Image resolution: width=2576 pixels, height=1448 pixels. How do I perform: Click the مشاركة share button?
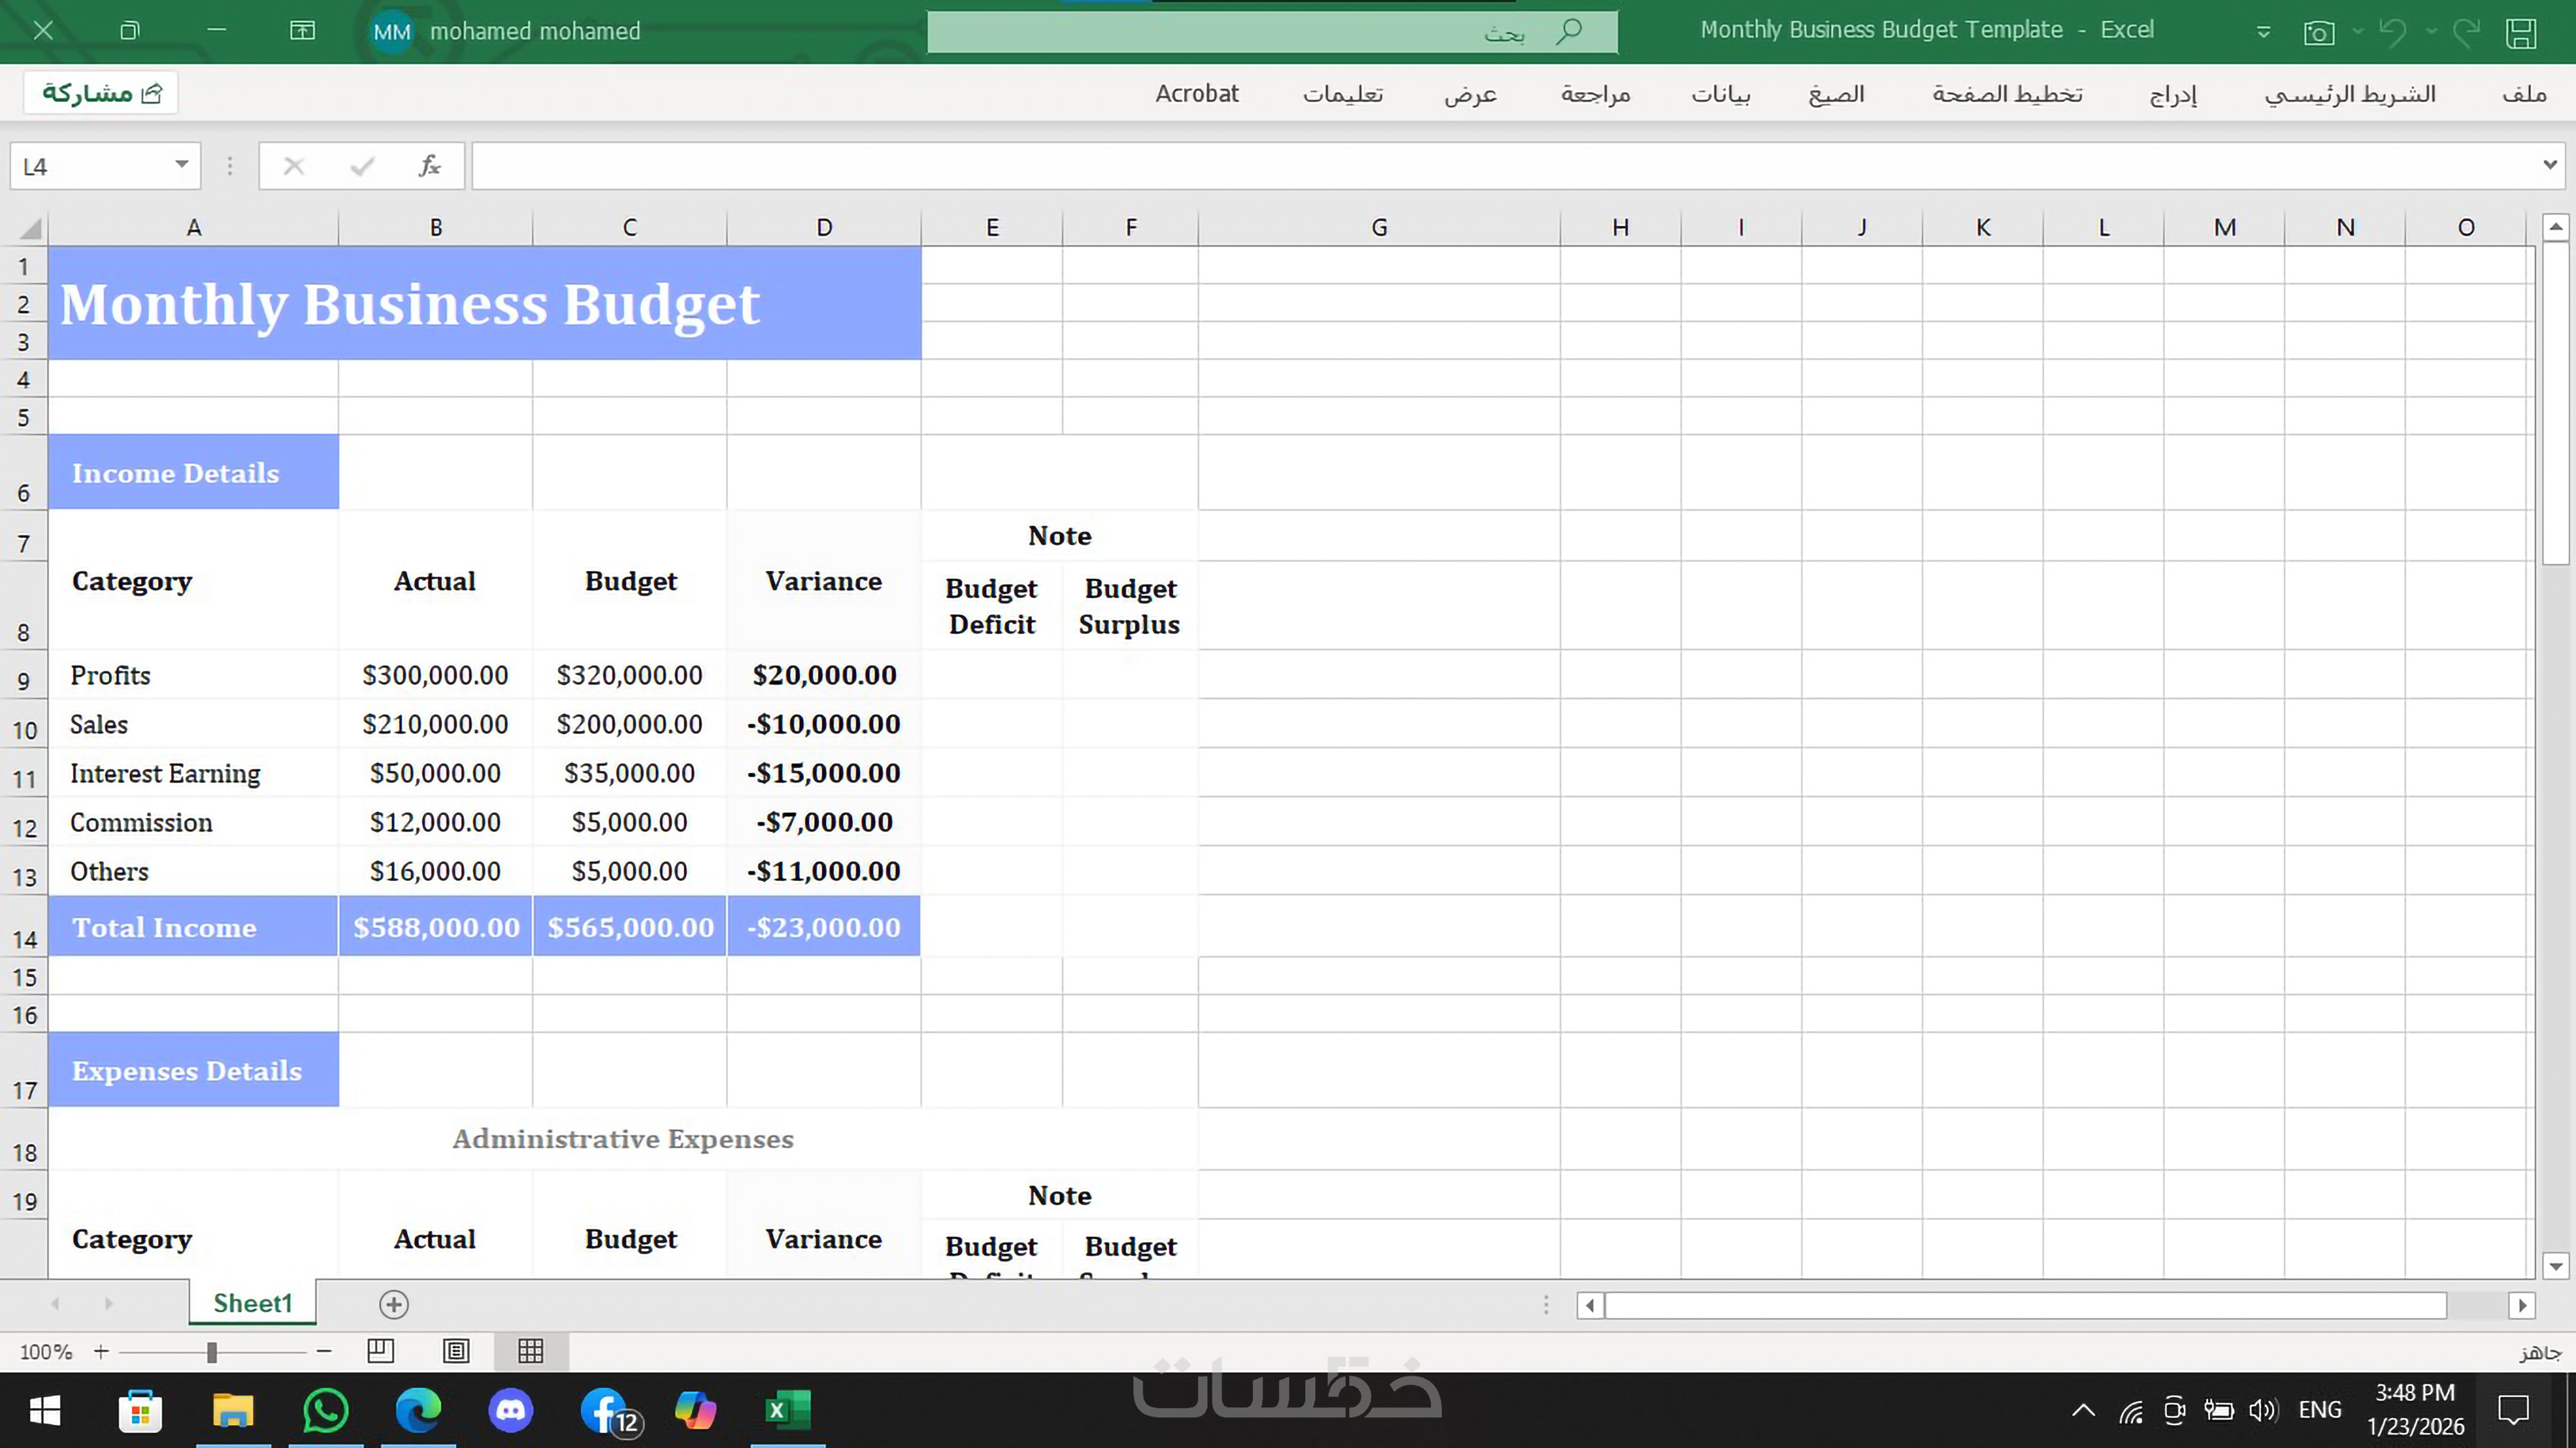[x=101, y=93]
